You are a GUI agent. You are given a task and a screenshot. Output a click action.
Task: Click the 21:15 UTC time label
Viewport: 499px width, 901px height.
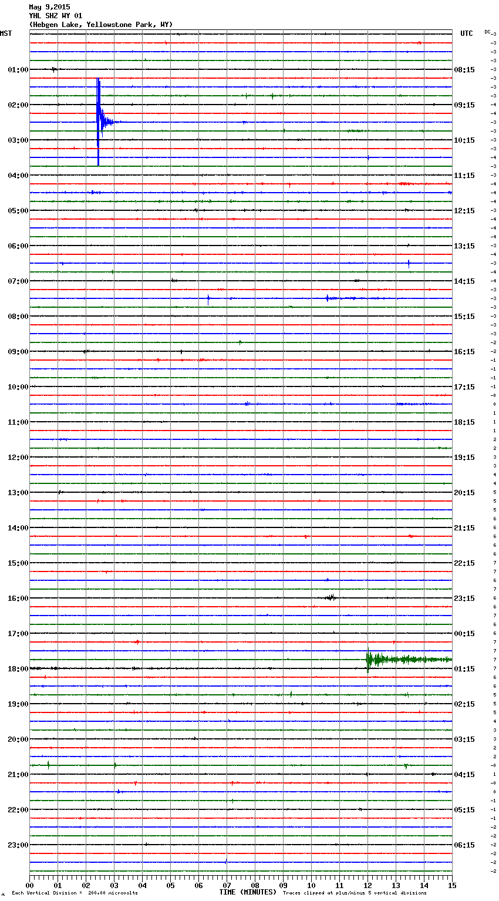click(464, 528)
